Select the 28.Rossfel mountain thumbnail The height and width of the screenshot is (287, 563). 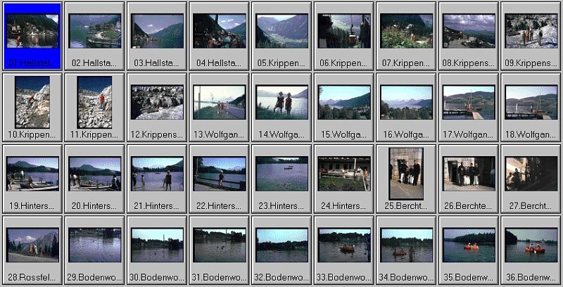[32, 245]
